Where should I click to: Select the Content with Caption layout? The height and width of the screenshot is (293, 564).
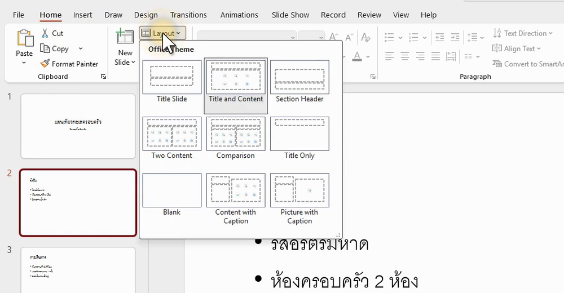point(236,199)
